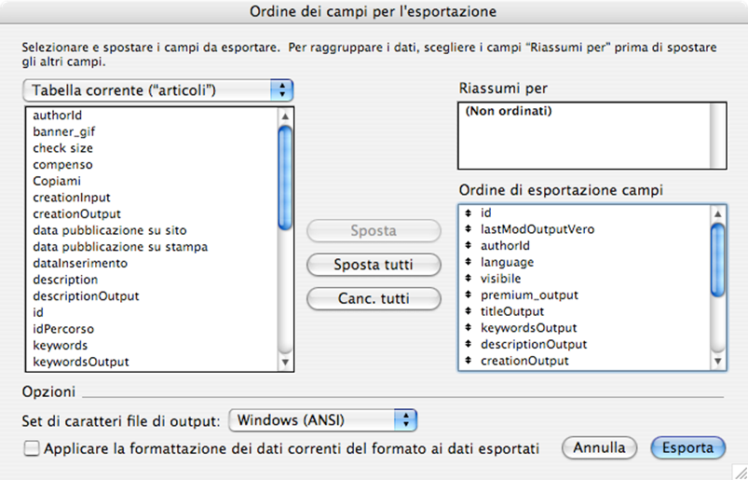Open the Tabella corrente table dropdown
This screenshot has width=748, height=480.
(x=158, y=90)
